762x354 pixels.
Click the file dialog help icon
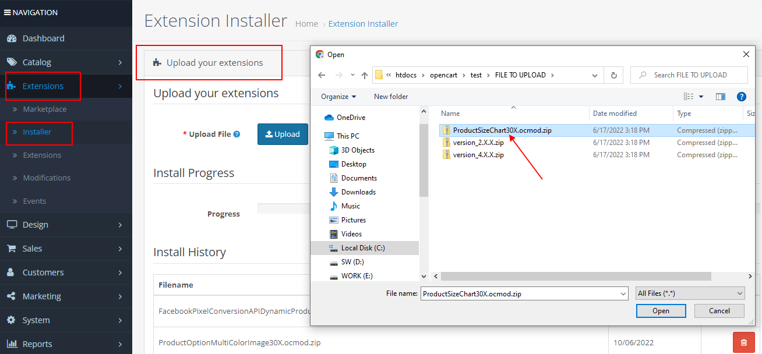(742, 97)
